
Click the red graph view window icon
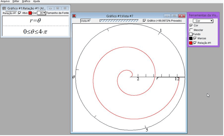[x=74, y=16]
